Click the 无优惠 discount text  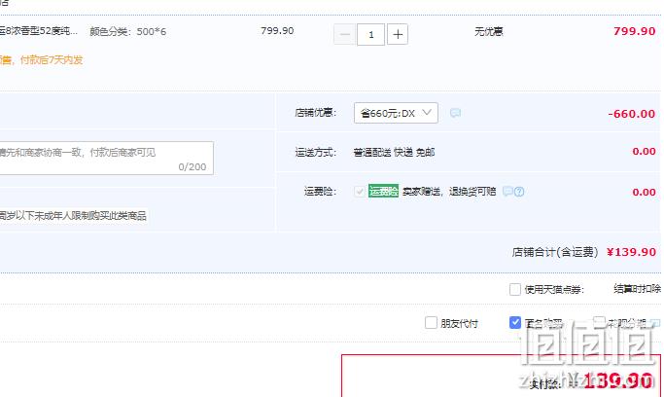pos(489,32)
